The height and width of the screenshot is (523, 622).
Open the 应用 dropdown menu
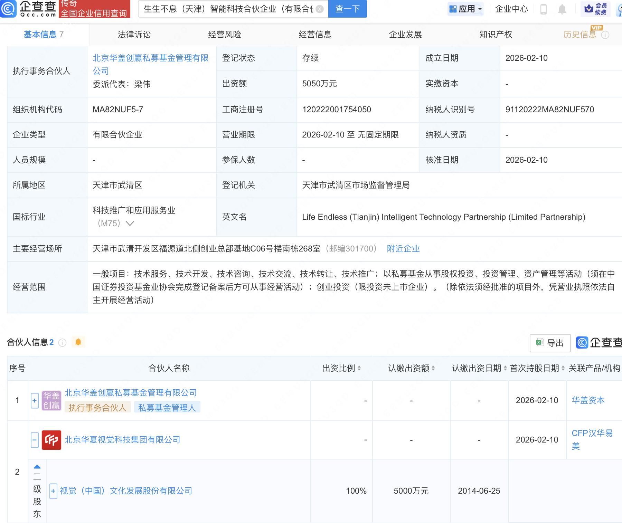[465, 9]
